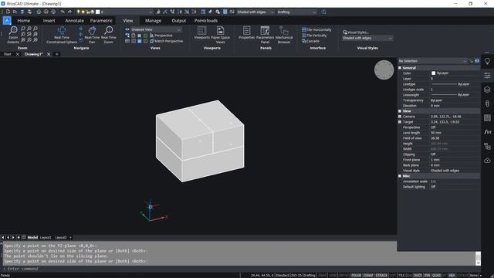Screen dimensions: 494x278
Task: Switch to the Pointclouds ribbon tab
Action: (206, 21)
